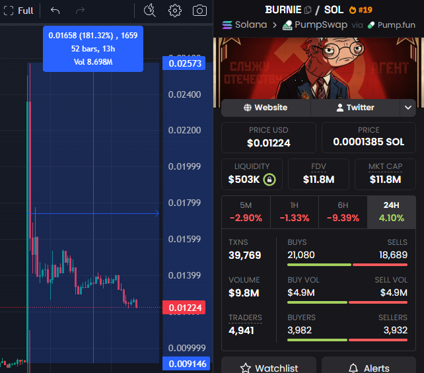This screenshot has height=373, width=424.
Task: Click the 0.009146 bottom price axis label
Action: (186, 364)
